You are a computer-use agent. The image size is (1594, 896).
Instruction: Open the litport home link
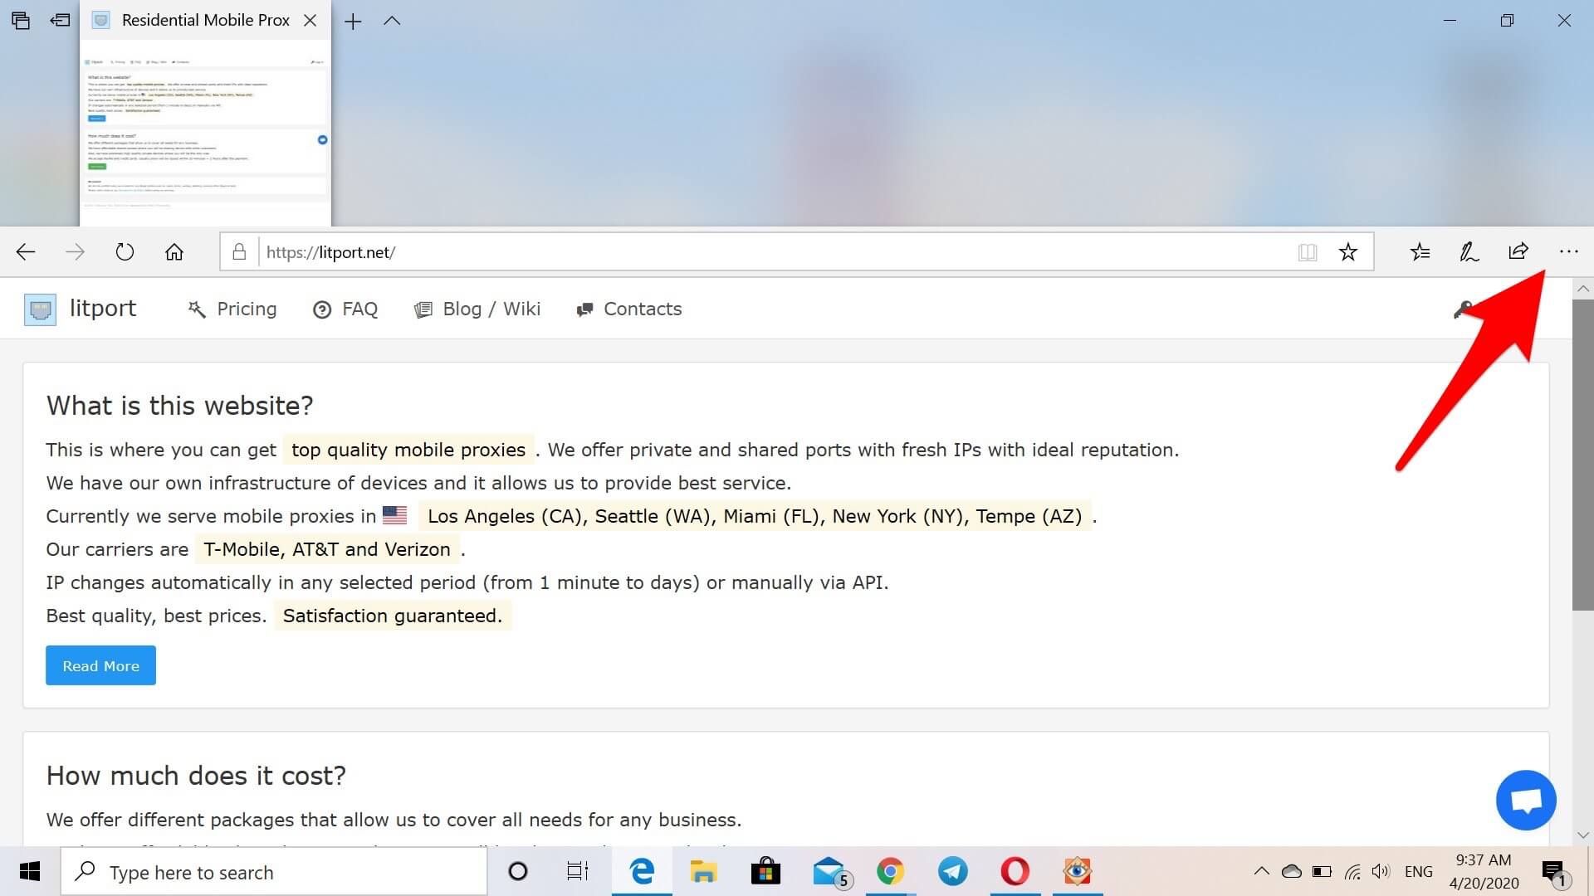coord(102,308)
